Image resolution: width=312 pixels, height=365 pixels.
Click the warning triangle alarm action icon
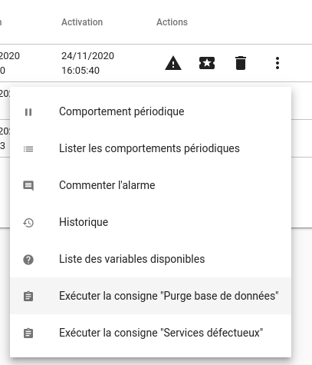pos(173,63)
